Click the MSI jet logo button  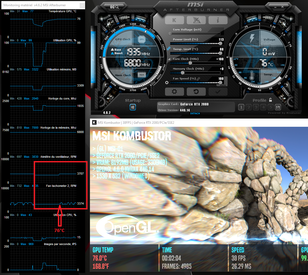(x=196, y=20)
